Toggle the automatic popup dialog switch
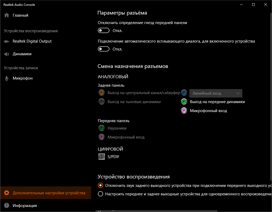 click(x=104, y=49)
